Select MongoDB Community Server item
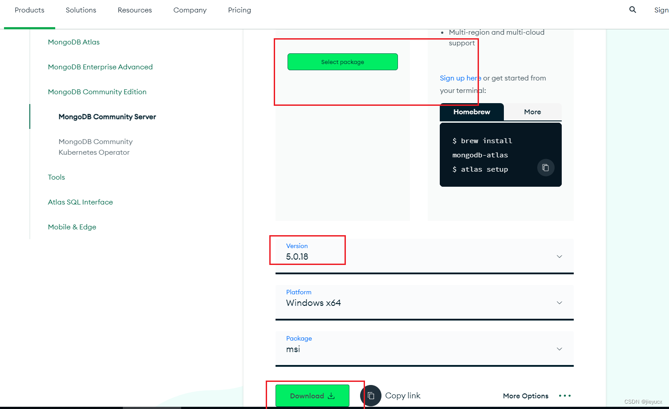The height and width of the screenshot is (409, 669). point(107,116)
